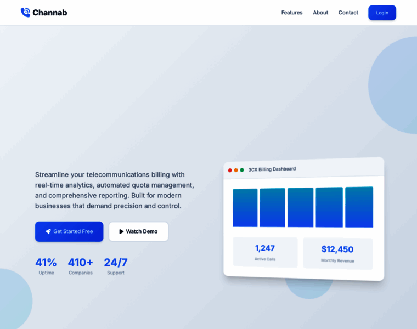Click the orange dot in dashboard window
The height and width of the screenshot is (329, 417).
coord(236,170)
